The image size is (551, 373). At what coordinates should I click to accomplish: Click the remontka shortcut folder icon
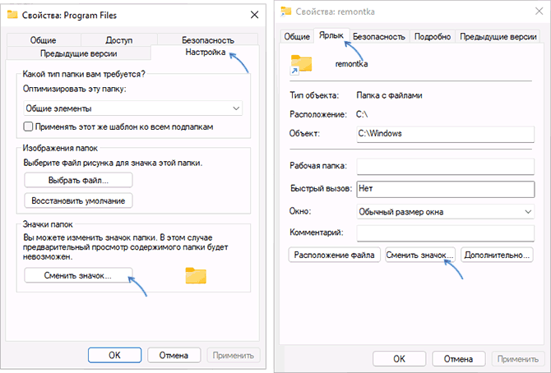[302, 65]
